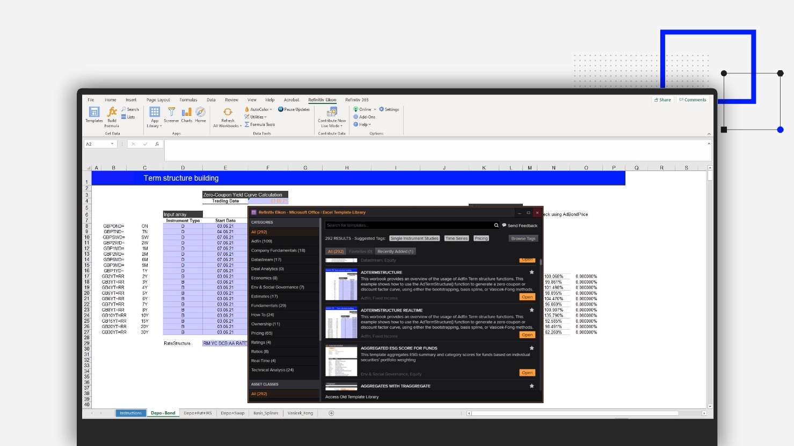Click the Insert Function fx icon
The height and width of the screenshot is (446, 794).
coord(157,144)
